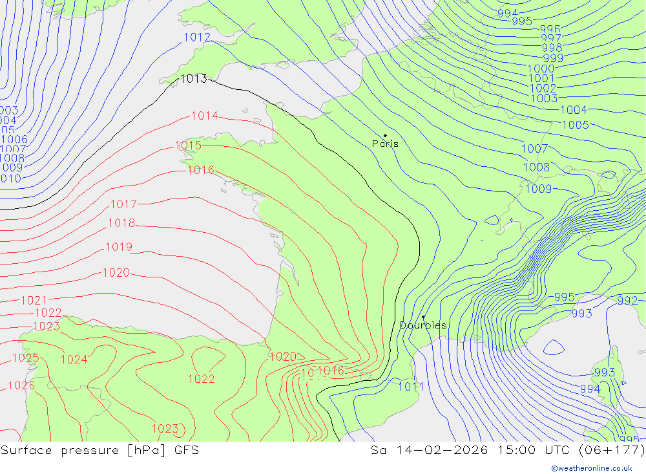Screen dimensions: 646x474
Task: Select the black 1013 isobar label
Action: pos(194,78)
